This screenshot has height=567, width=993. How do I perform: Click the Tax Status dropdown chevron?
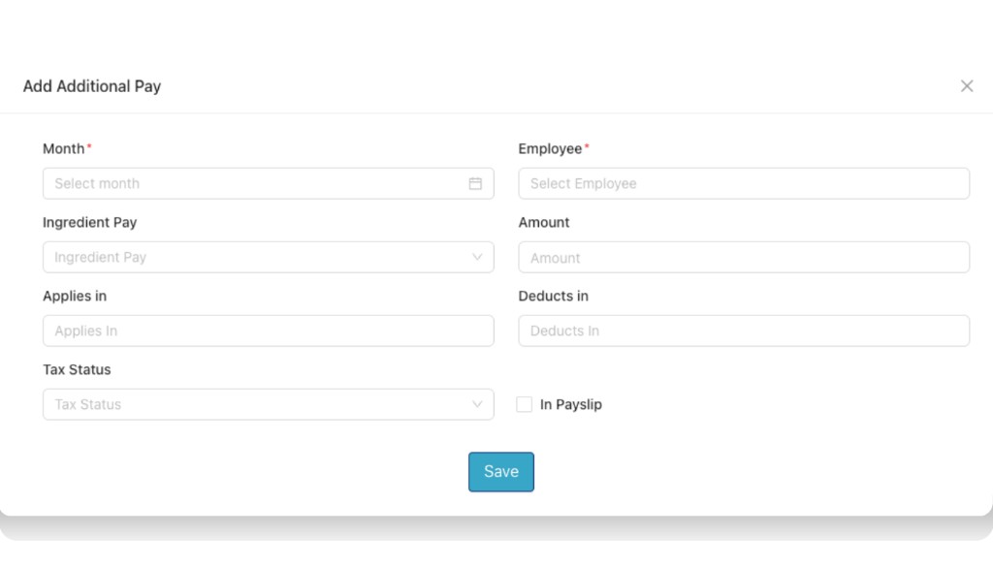(x=476, y=404)
